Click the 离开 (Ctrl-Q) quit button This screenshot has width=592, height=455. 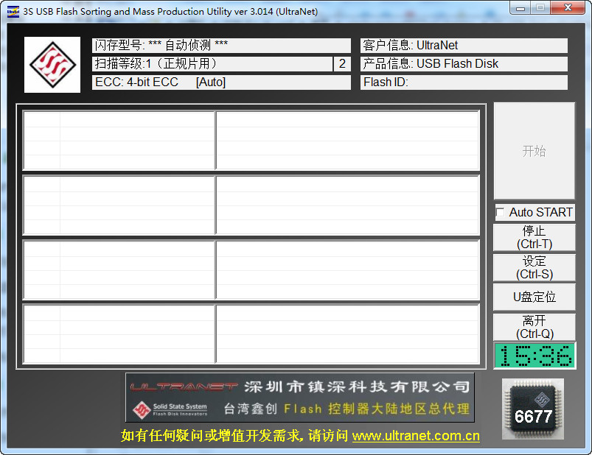coord(534,327)
